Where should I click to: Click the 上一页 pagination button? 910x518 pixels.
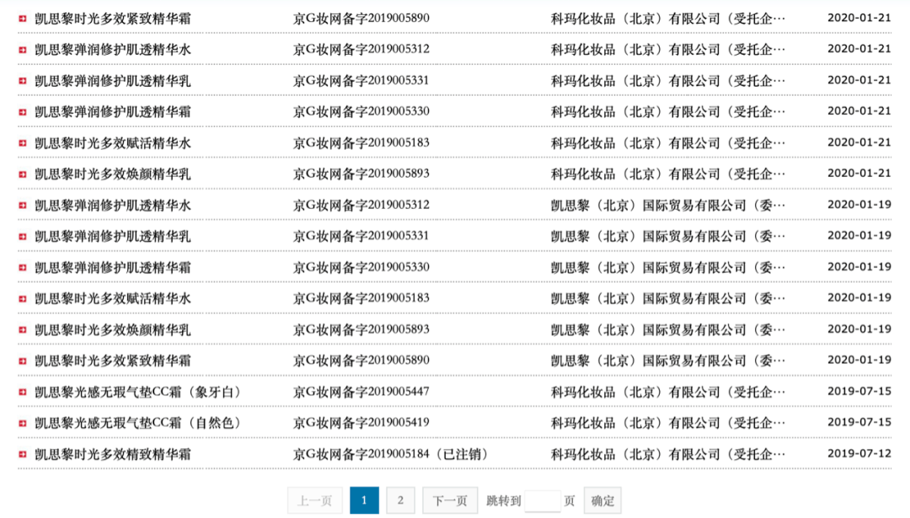[x=315, y=499]
